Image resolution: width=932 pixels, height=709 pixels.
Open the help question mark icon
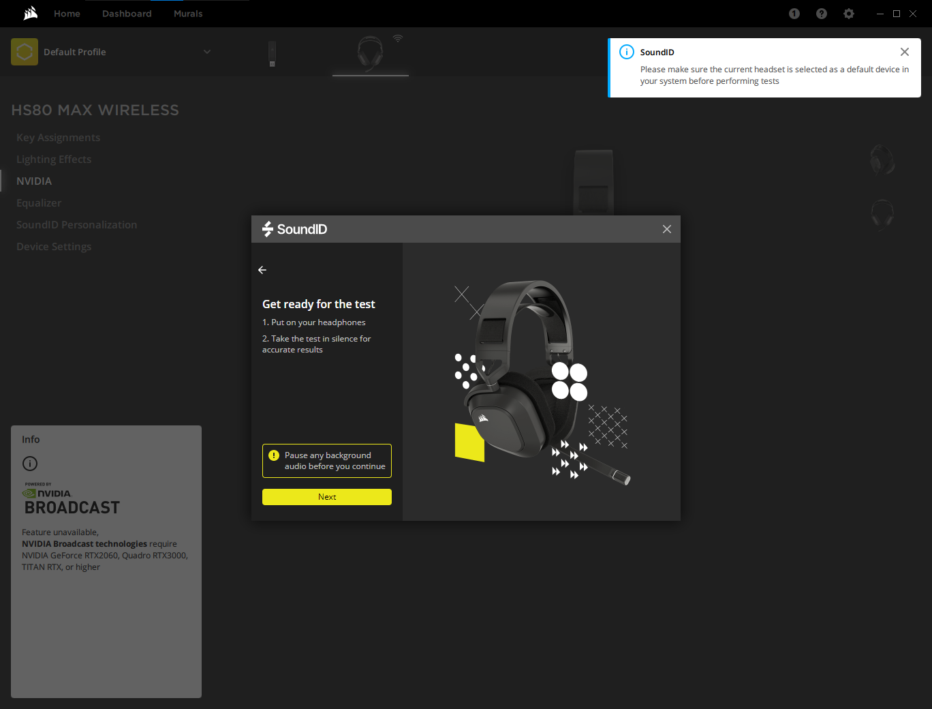(822, 14)
